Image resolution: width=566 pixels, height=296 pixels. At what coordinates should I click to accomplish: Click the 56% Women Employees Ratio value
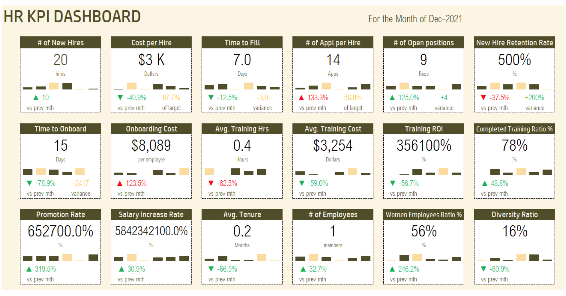(x=424, y=231)
